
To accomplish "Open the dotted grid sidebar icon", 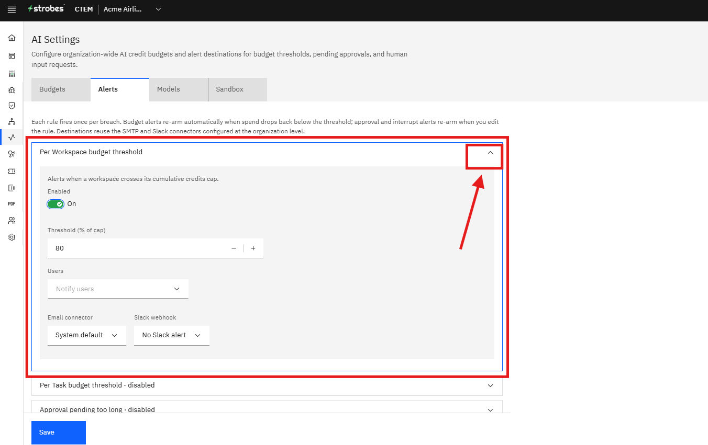I will point(12,74).
